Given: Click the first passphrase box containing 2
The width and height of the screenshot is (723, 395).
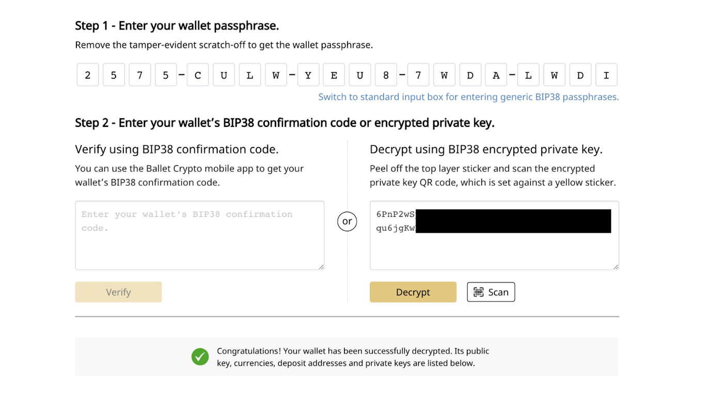Looking at the screenshot, I should pos(87,74).
